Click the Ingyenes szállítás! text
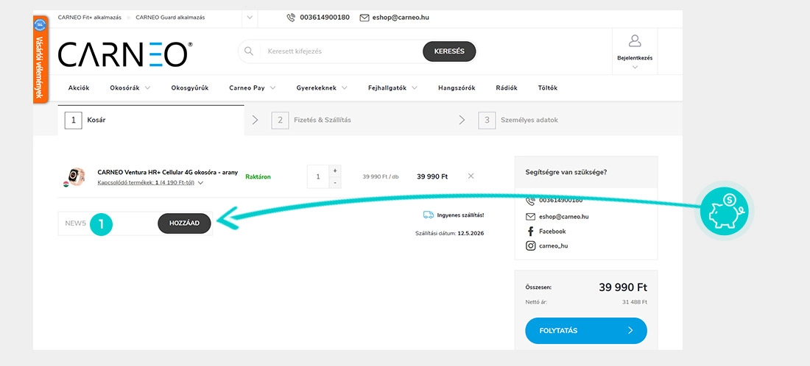The width and height of the screenshot is (810, 366). [460, 215]
